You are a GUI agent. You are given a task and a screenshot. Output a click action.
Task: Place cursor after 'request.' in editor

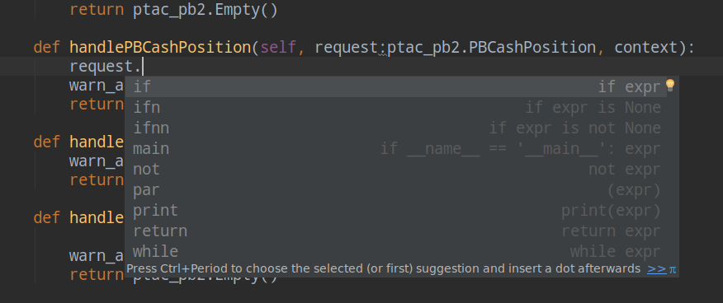click(x=143, y=67)
